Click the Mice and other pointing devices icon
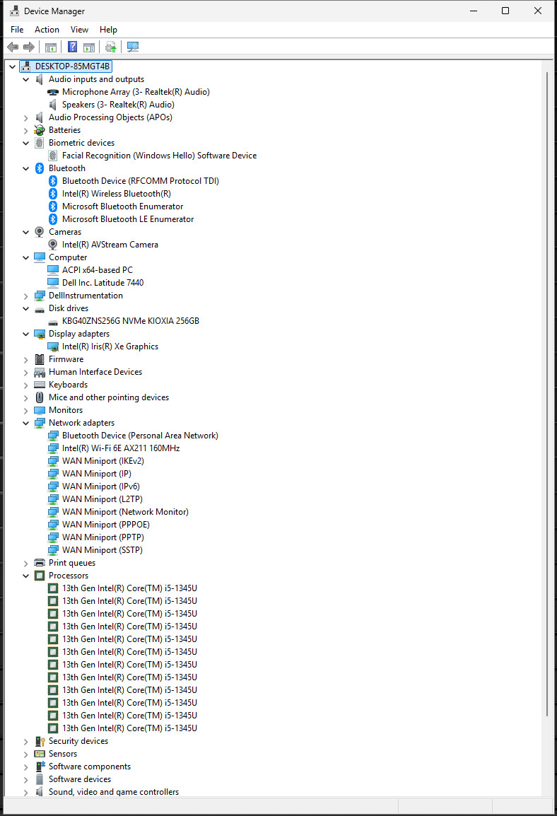Screen dimensions: 557x816 click(x=40, y=397)
